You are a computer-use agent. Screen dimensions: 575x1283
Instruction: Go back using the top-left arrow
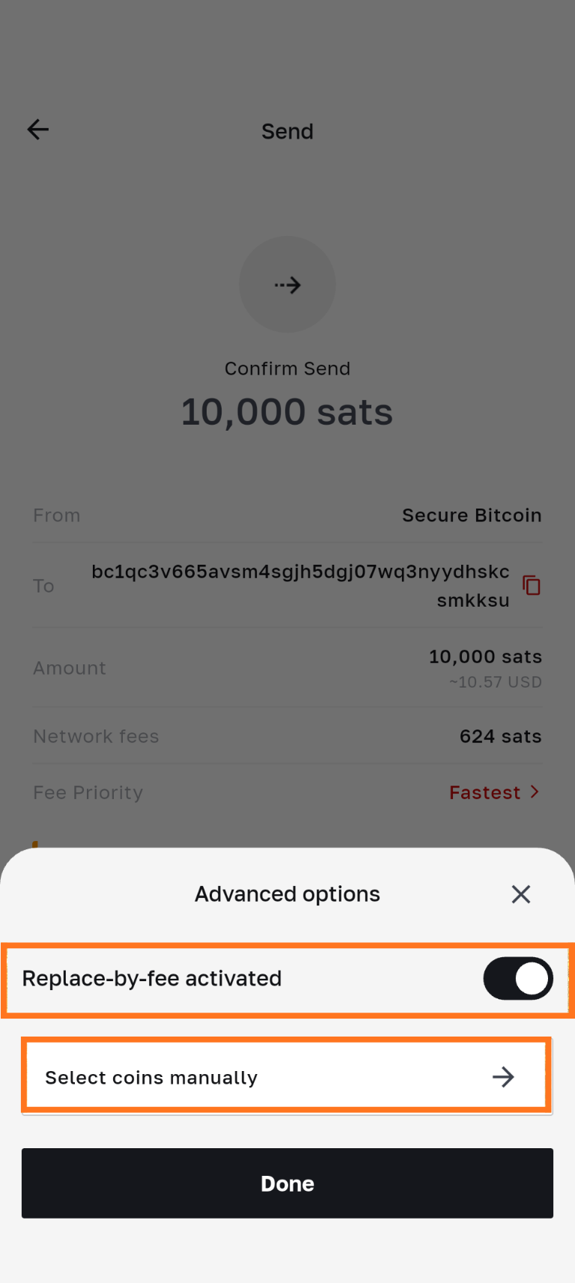(38, 130)
